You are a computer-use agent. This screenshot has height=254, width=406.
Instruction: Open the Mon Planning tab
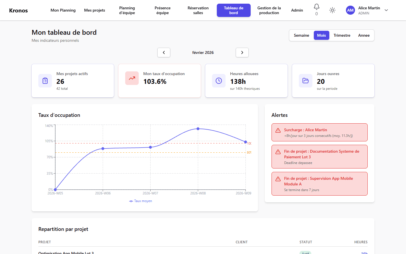tap(63, 10)
